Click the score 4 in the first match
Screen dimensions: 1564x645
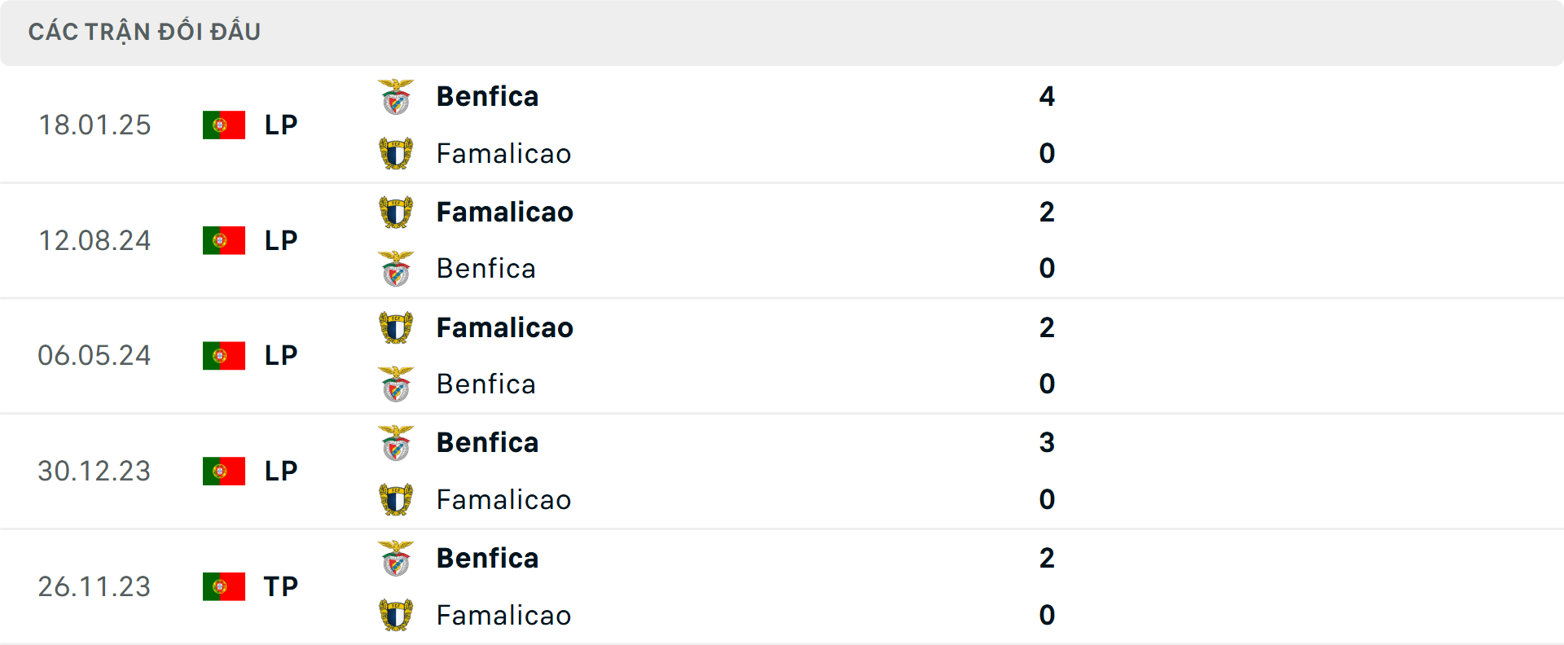click(1048, 95)
